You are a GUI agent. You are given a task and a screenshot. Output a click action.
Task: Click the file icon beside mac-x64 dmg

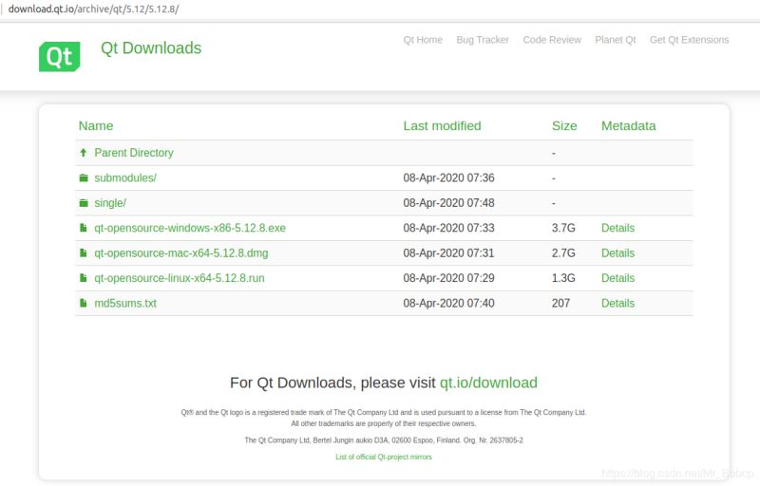84,253
